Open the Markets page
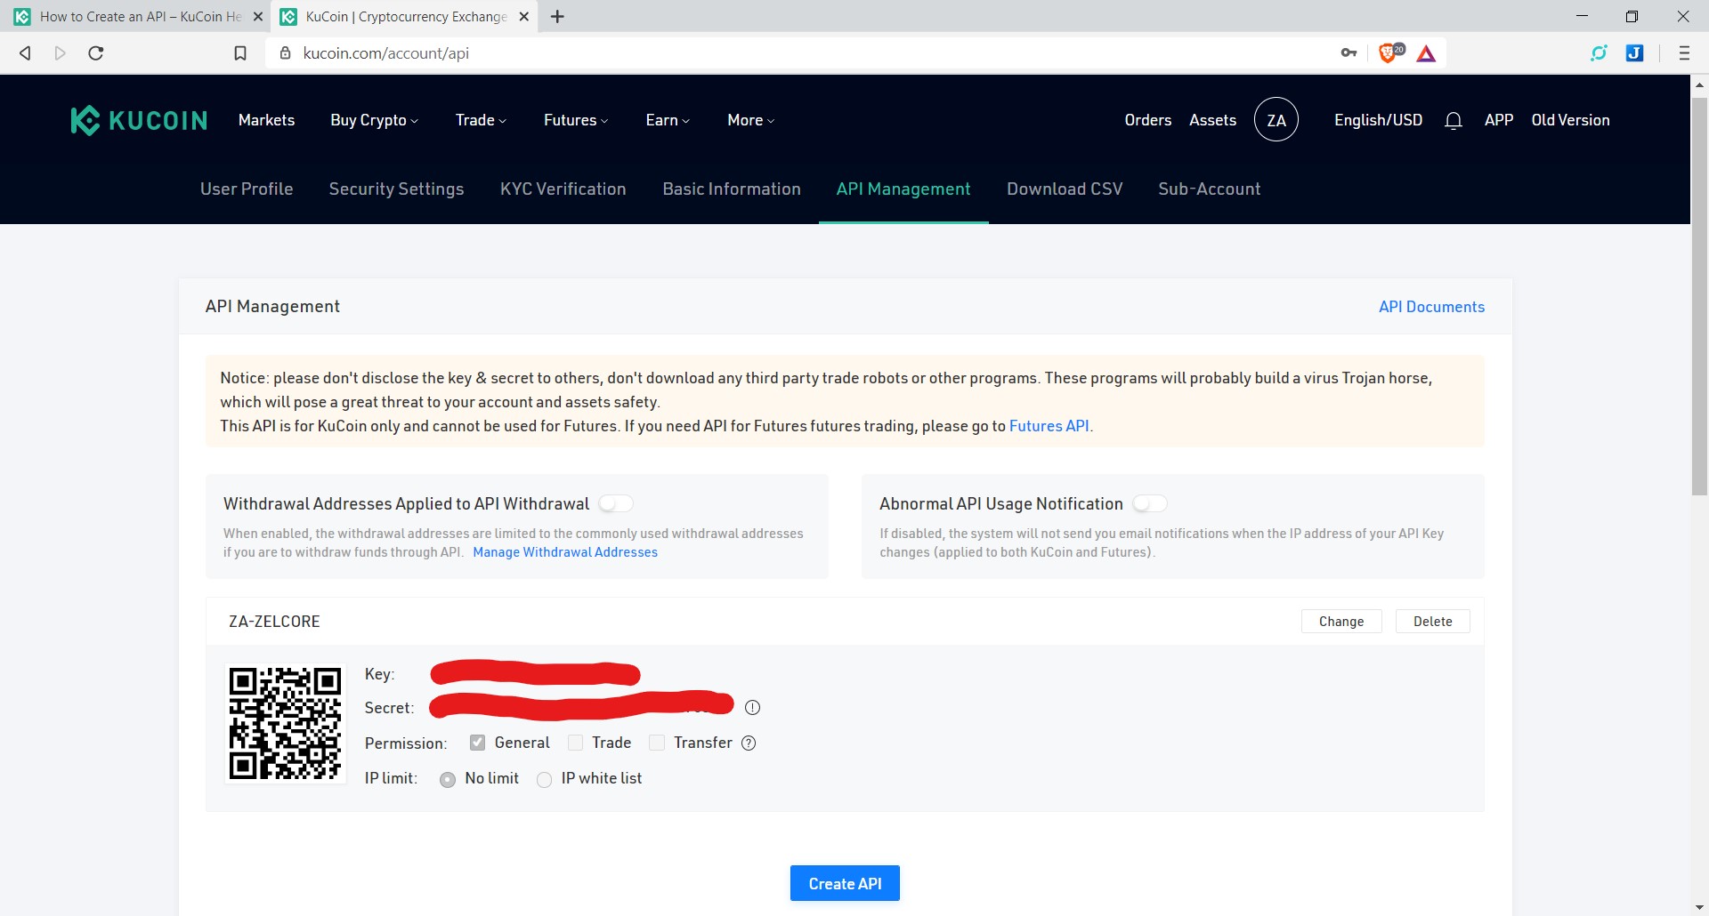Image resolution: width=1709 pixels, height=916 pixels. point(266,120)
